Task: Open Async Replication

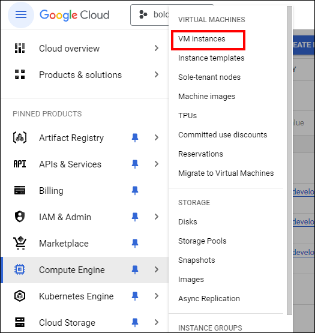Action: click(209, 299)
